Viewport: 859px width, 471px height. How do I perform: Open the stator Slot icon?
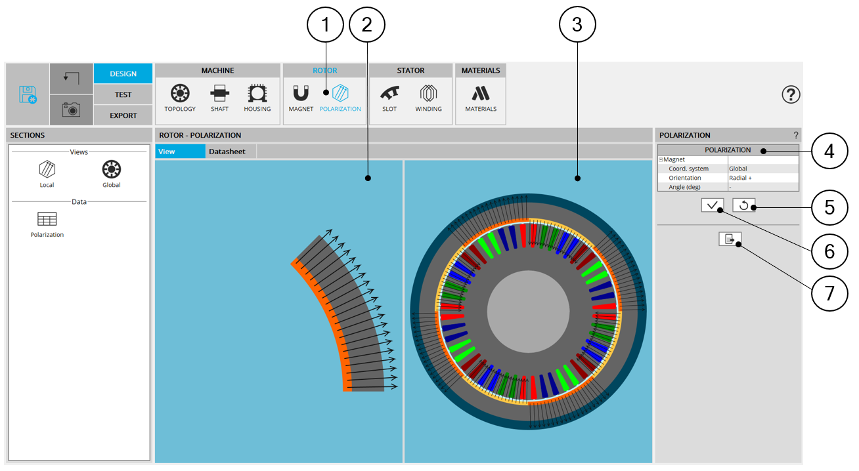(x=389, y=94)
